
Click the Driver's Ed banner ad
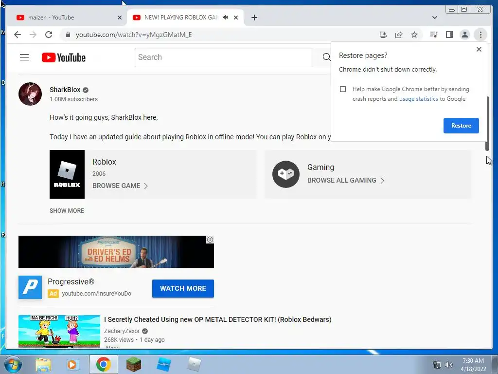[116, 252]
